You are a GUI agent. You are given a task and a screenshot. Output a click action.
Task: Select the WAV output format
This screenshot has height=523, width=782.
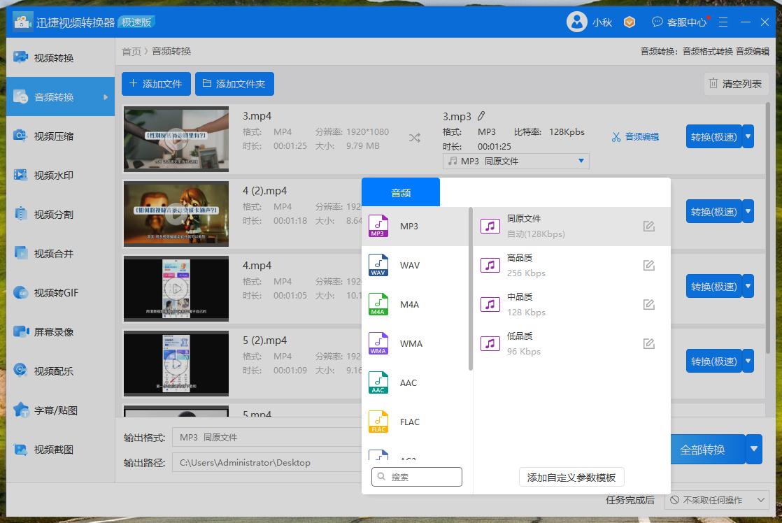point(409,265)
